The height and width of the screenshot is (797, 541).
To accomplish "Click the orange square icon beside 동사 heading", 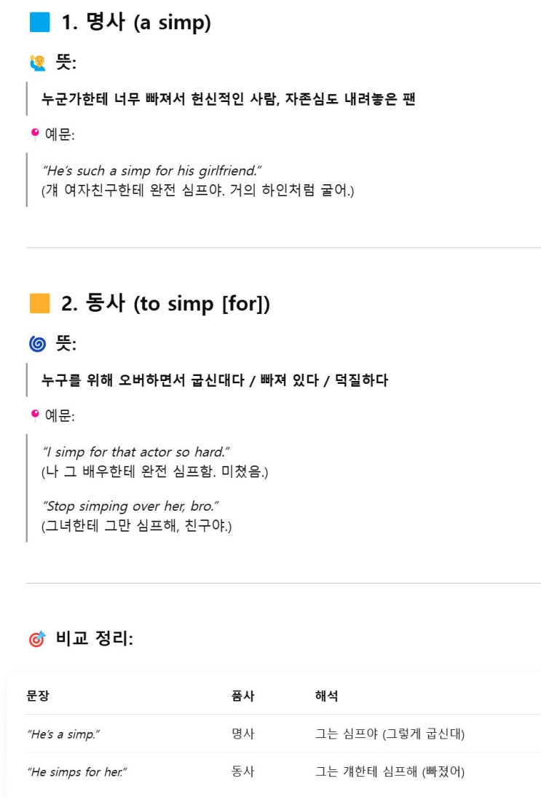I will [x=39, y=304].
